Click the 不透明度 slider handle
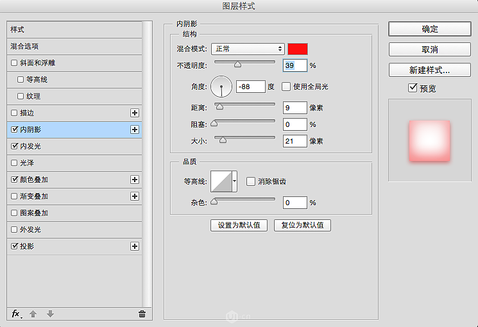Screen dimensions: 478x327 click(x=238, y=64)
